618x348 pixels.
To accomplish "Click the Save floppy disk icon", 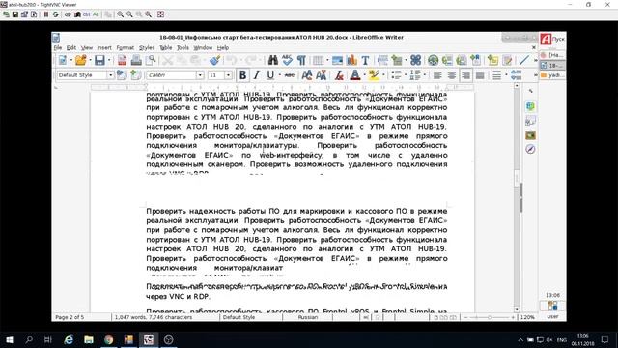I will [x=99, y=60].
